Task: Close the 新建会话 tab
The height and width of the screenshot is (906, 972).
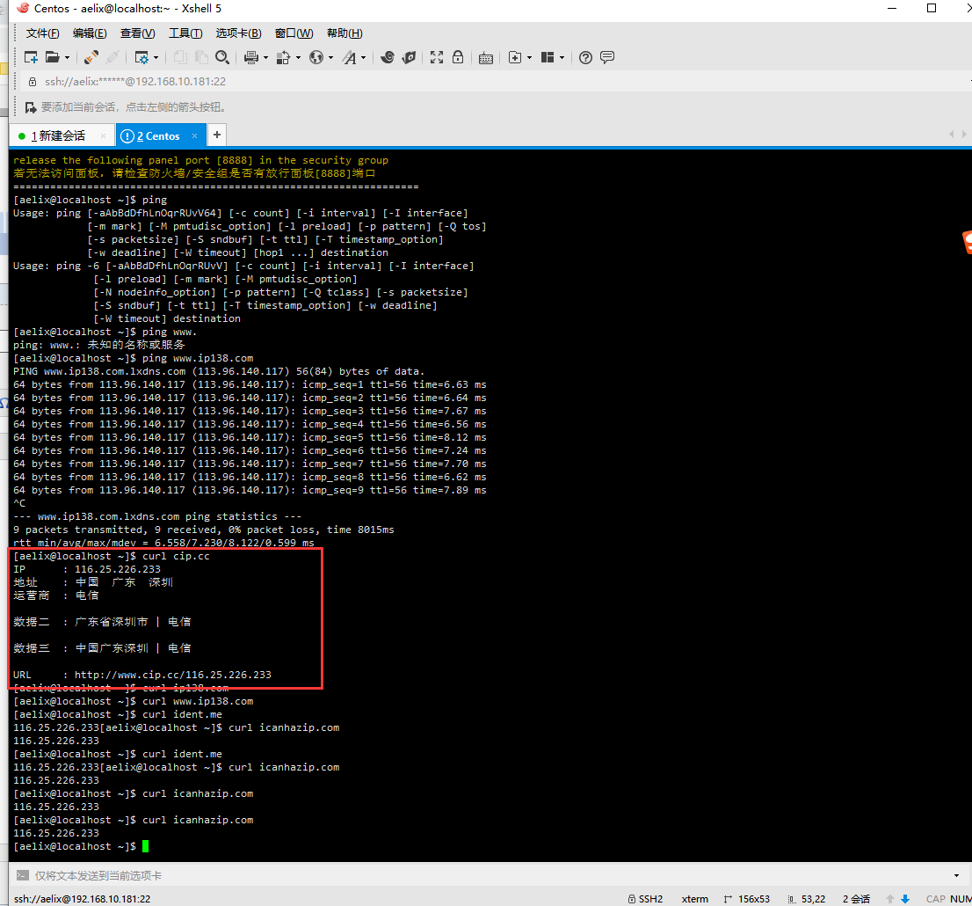Action: pos(103,135)
